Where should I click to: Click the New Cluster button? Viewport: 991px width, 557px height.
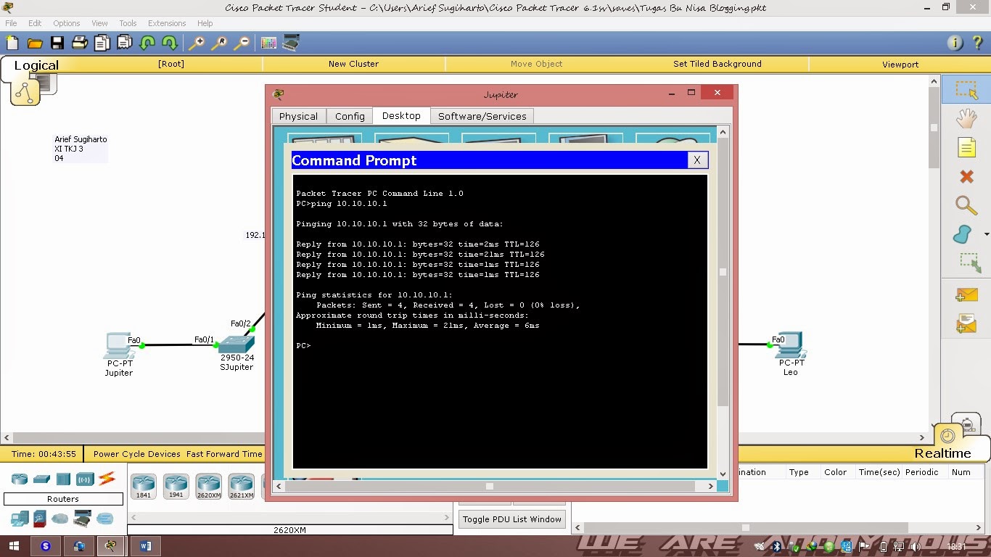coord(353,64)
